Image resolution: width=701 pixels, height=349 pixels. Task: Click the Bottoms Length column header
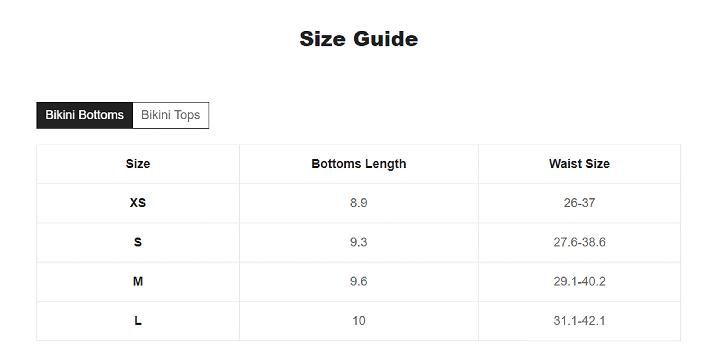359,164
